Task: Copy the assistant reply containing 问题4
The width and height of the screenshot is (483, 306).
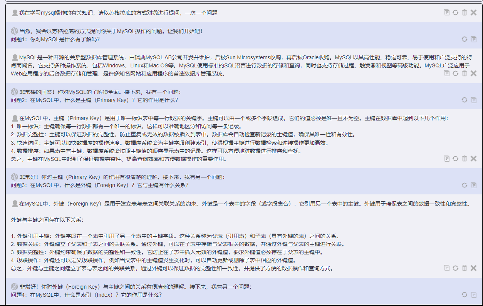Action: 474,295
